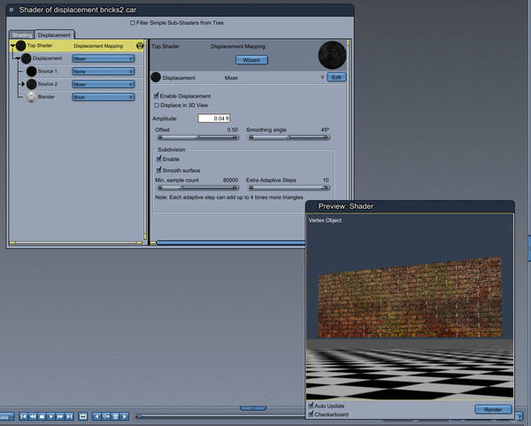Toggle Auto Update in Preview window
531x426 pixels.
[x=311, y=406]
